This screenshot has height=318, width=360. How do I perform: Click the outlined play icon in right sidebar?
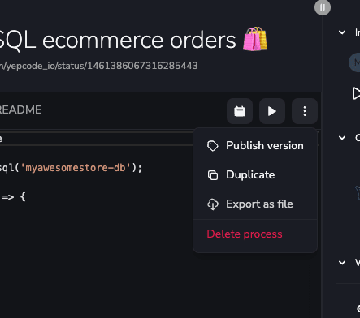click(x=356, y=93)
